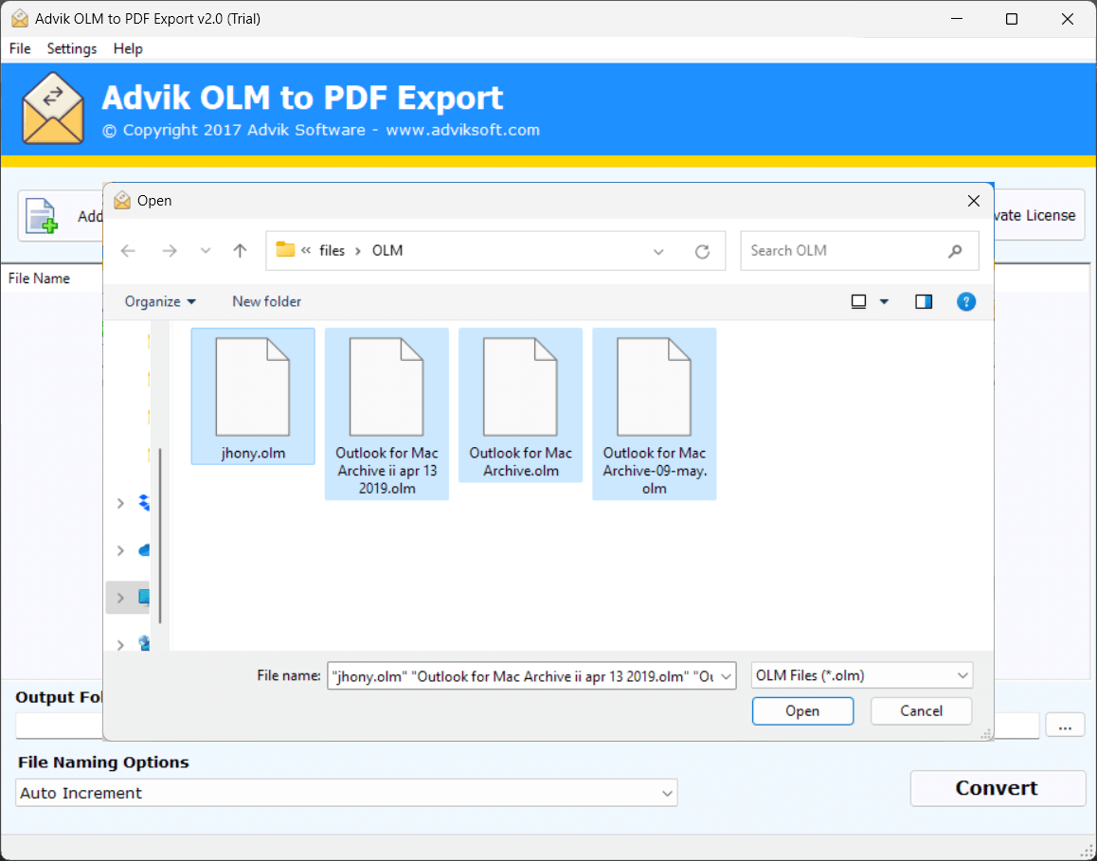Click the This PC monitor icon
The width and height of the screenshot is (1097, 861).
click(x=144, y=598)
